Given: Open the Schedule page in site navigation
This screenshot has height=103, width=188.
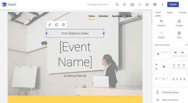Looking at the screenshot, I should (x=103, y=16).
